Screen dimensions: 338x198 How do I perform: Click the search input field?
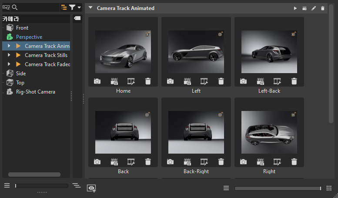point(39,7)
